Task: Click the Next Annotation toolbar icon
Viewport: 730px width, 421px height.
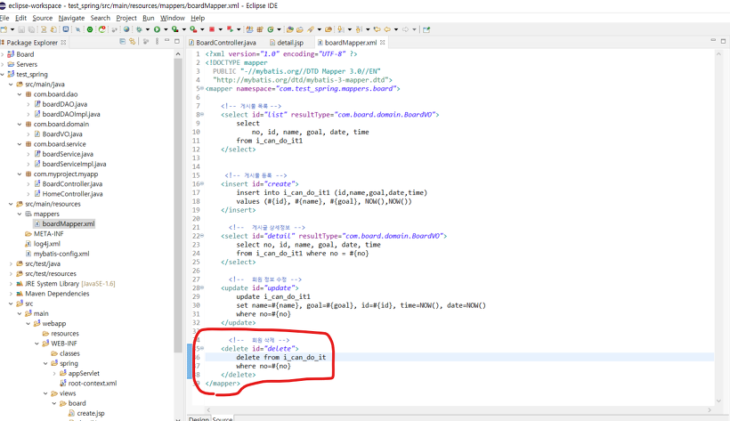Action: pyautogui.click(x=340, y=29)
